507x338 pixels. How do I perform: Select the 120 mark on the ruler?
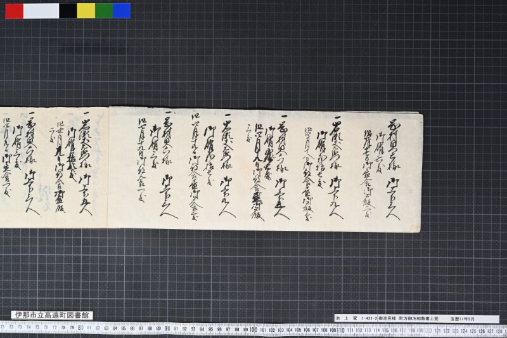[x=428, y=331]
